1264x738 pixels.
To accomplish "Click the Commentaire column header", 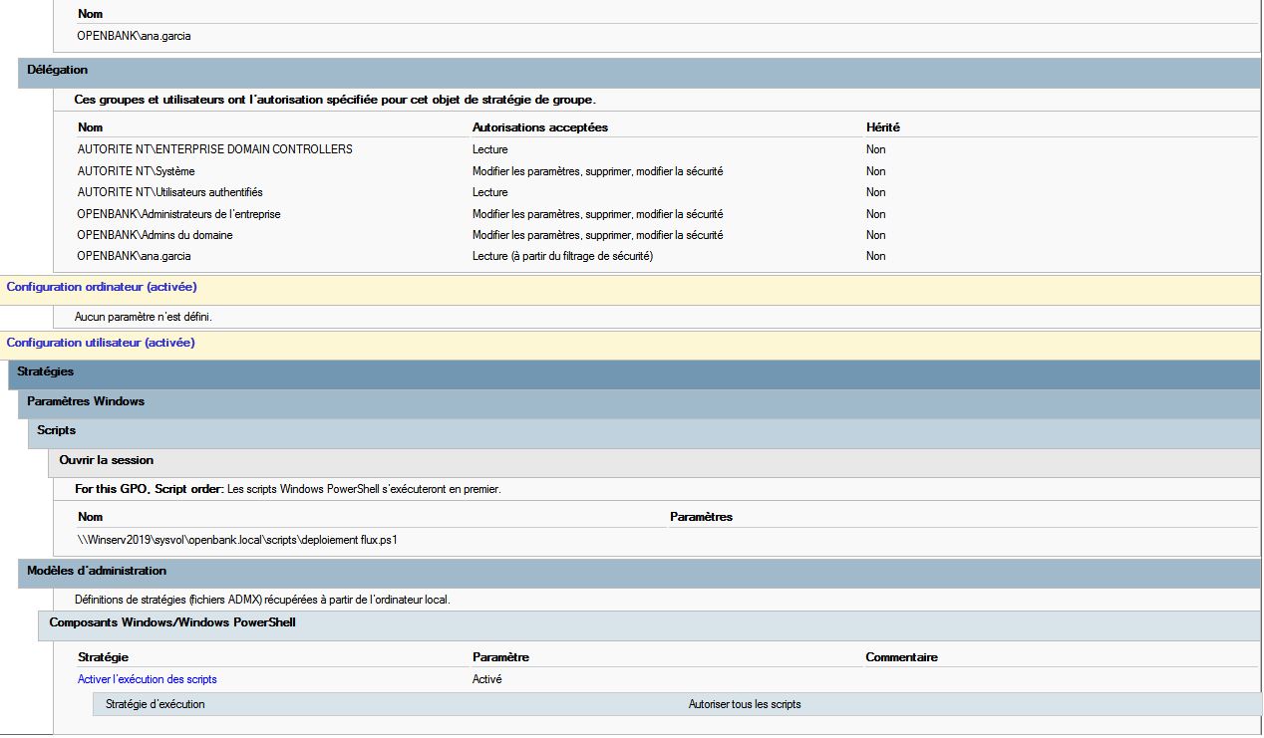I will click(901, 657).
